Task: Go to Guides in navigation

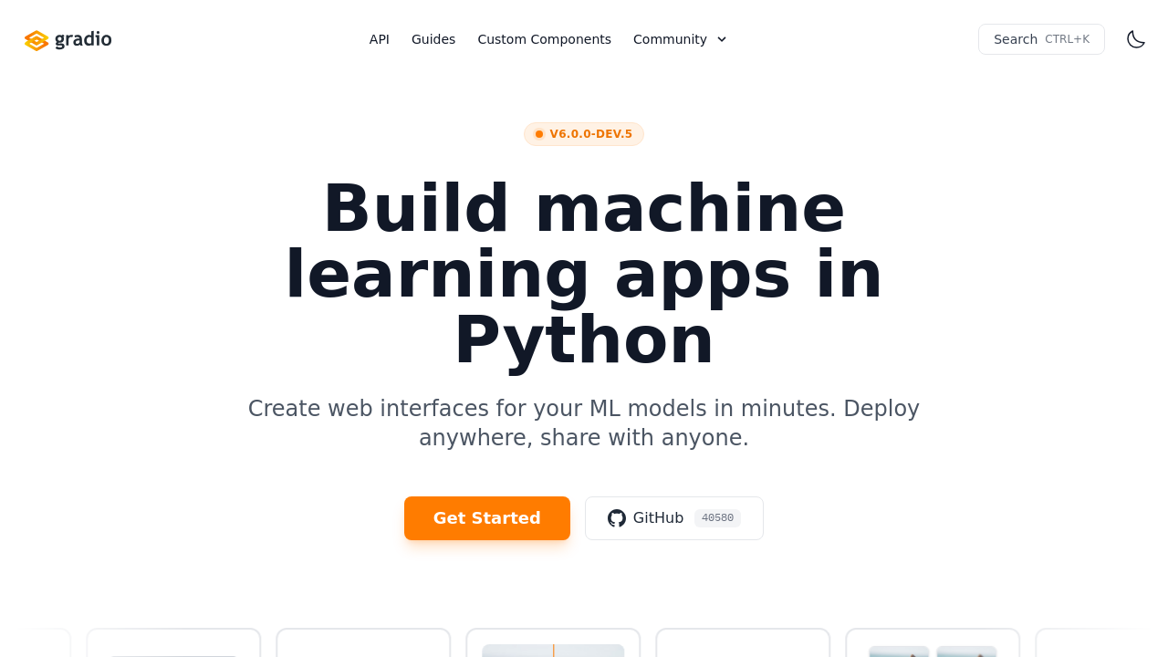Action: click(433, 39)
